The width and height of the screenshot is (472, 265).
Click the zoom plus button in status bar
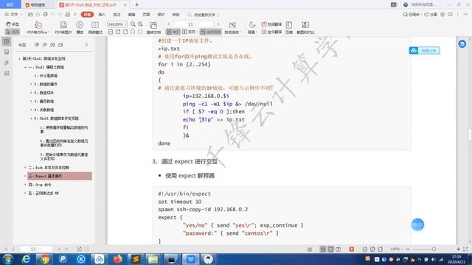point(458,249)
